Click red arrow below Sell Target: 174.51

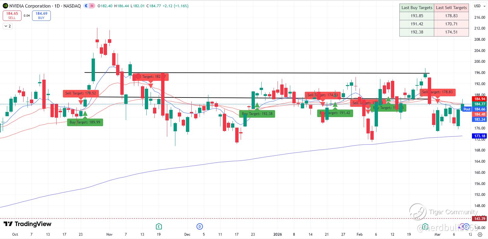[x=323, y=104]
